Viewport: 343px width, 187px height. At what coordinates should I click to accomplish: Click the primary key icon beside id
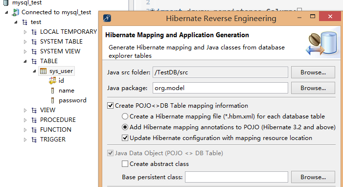(52, 81)
